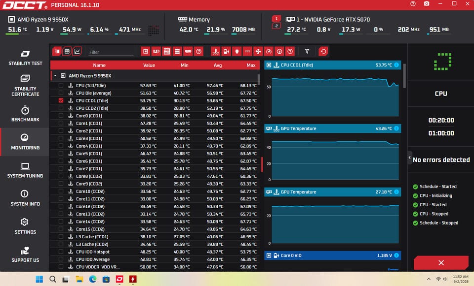Image resolution: width=474 pixels, height=286 pixels.
Task: Open Stability Test section
Action: [25, 58]
